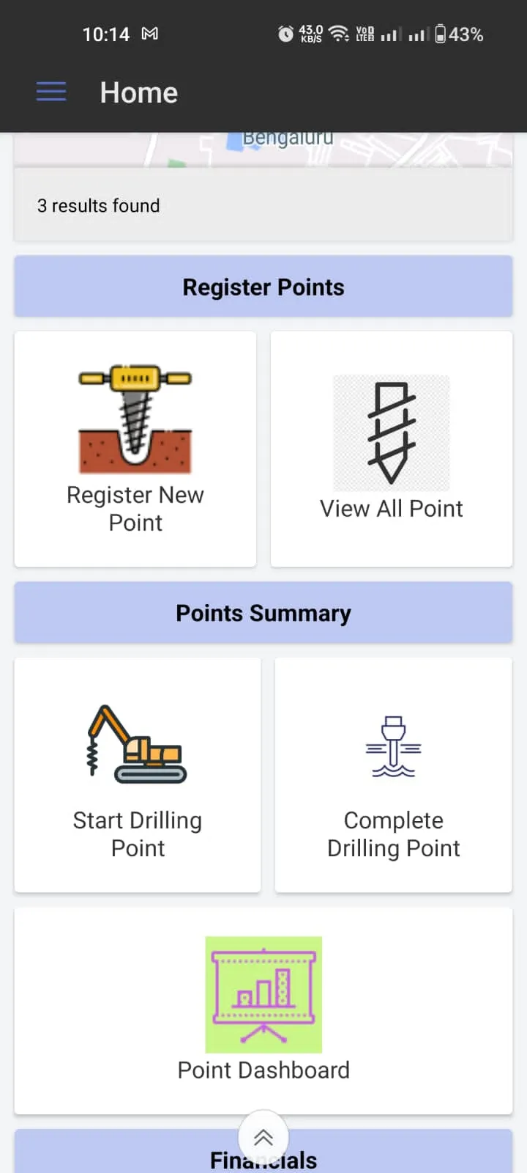Select the Points Summary section header
Viewport: 527px width, 1173px height.
pyautogui.click(x=263, y=613)
